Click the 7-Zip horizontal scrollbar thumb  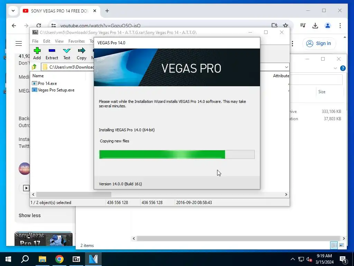pyautogui.click(x=74, y=195)
